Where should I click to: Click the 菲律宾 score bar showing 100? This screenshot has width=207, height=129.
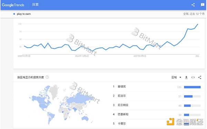click(x=193, y=87)
